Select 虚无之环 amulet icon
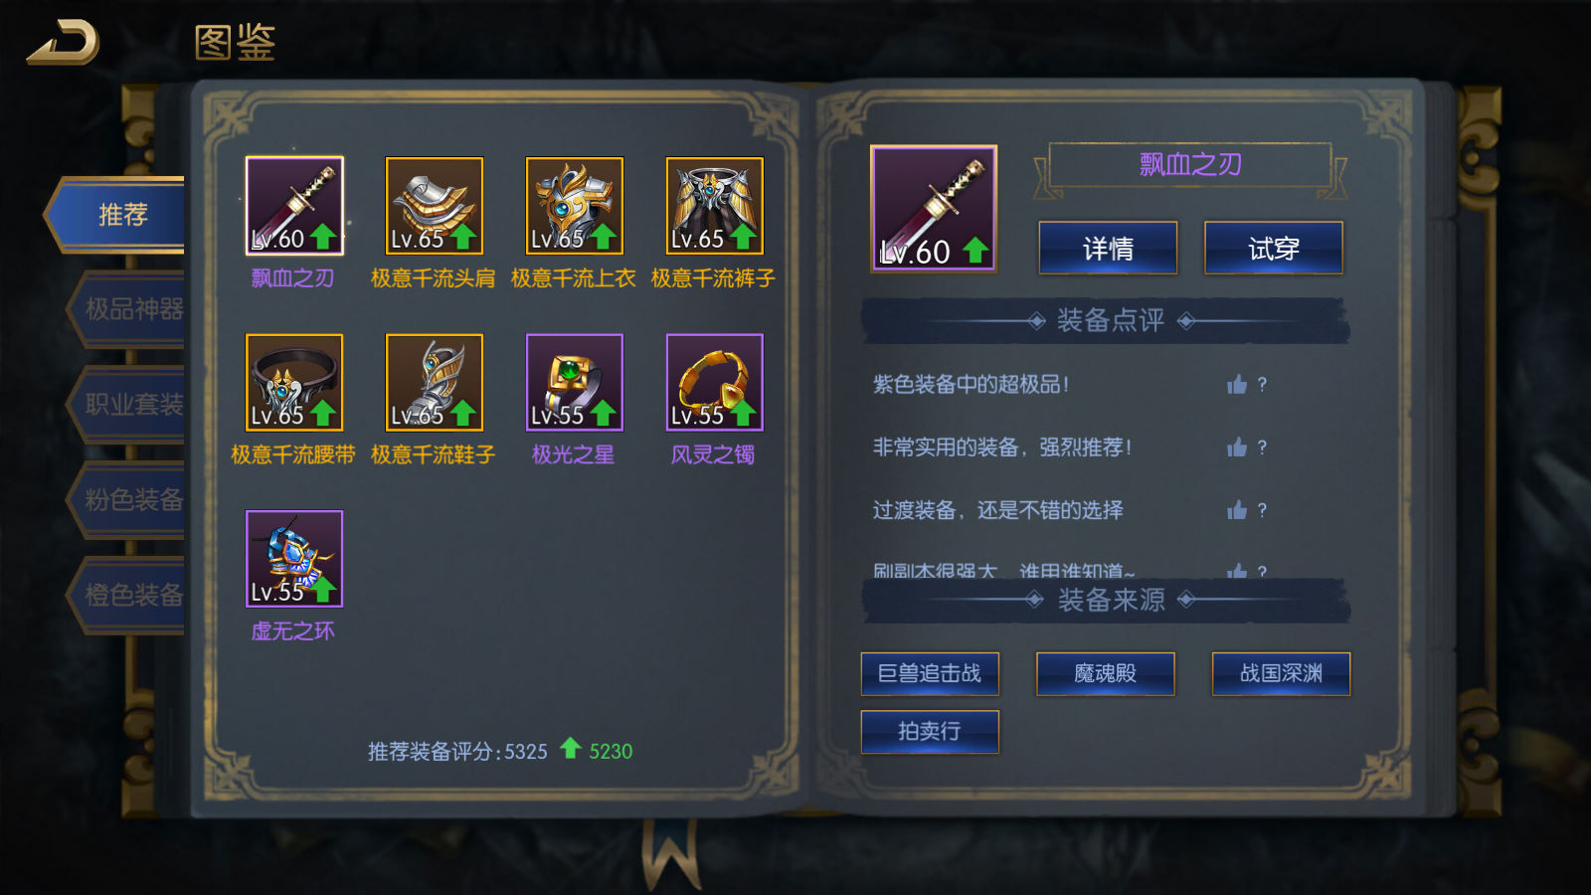This screenshot has width=1591, height=895. tap(294, 559)
